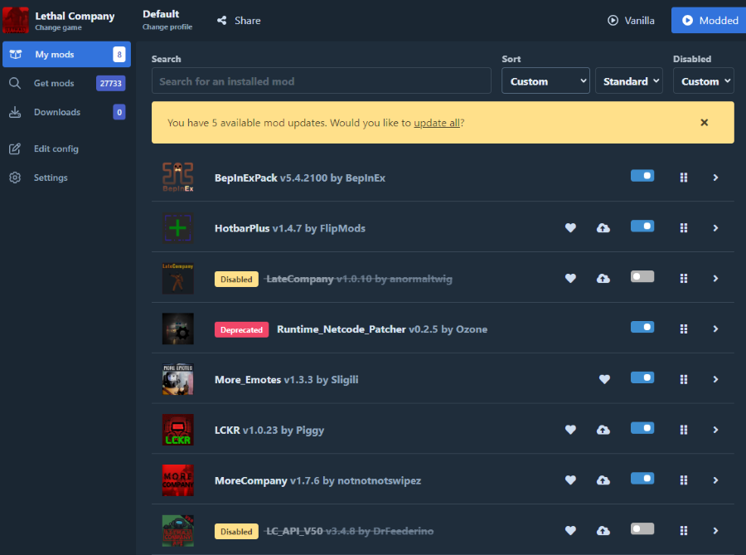Open Settings in the sidebar
The width and height of the screenshot is (746, 555).
(x=66, y=178)
